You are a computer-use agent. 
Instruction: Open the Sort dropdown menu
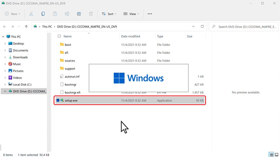(x=109, y=14)
